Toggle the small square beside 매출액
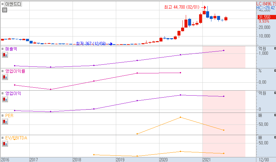276x162 pixels. tap(2, 49)
